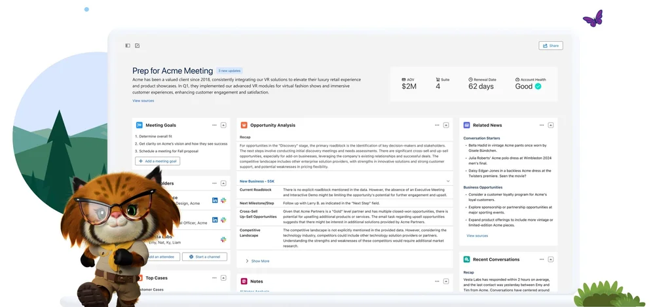The height and width of the screenshot is (307, 655).
Task: Open View sources under Acme summary
Action: point(143,101)
